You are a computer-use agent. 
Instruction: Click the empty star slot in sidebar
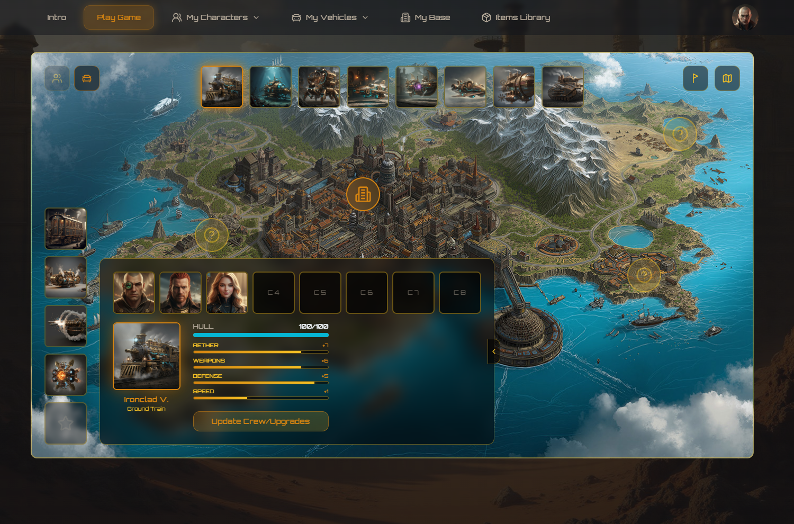pyautogui.click(x=66, y=423)
